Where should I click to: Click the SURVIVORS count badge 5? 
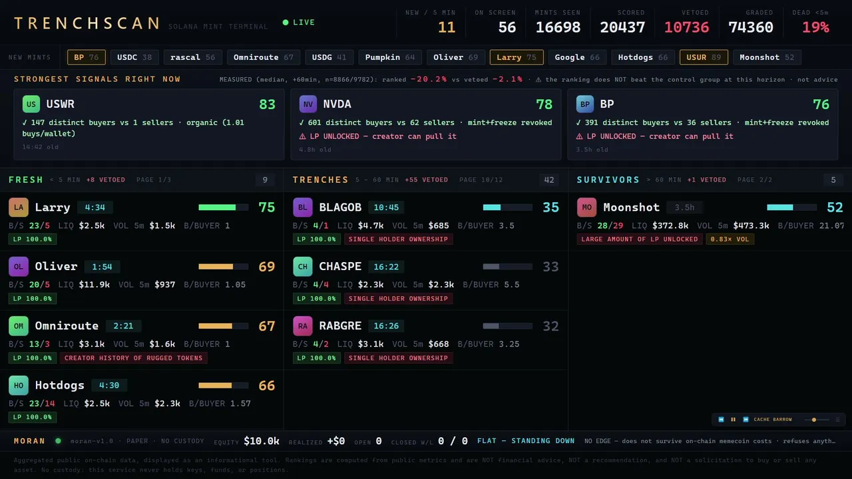pyautogui.click(x=833, y=180)
